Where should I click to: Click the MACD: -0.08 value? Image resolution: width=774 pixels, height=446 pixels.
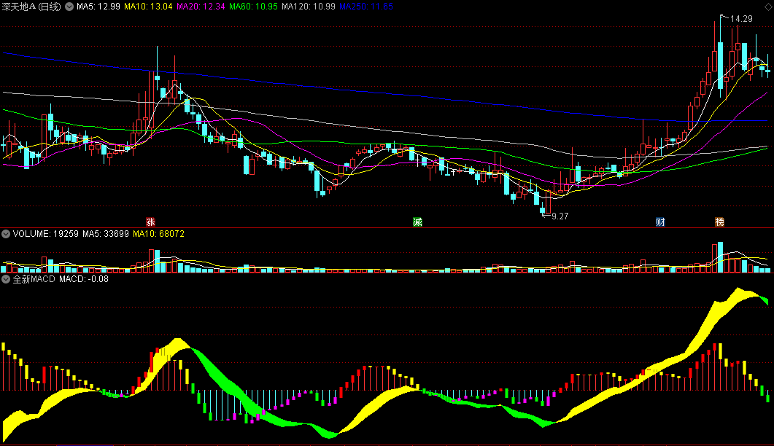pyautogui.click(x=84, y=279)
